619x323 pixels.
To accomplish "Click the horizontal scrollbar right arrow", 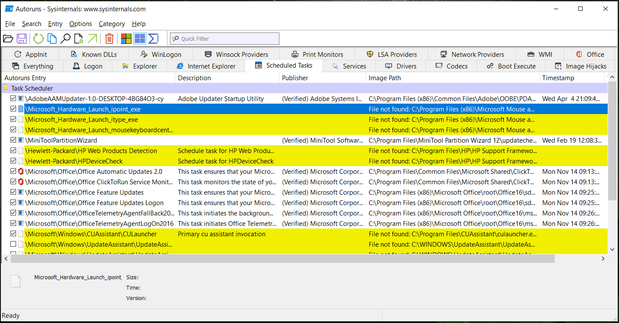I will 603,258.
